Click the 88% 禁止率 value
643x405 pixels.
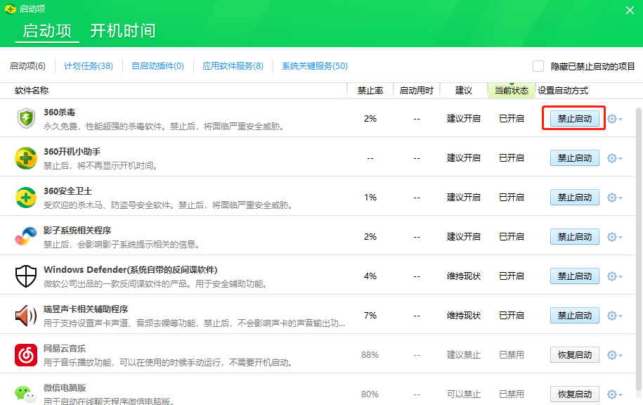click(370, 355)
